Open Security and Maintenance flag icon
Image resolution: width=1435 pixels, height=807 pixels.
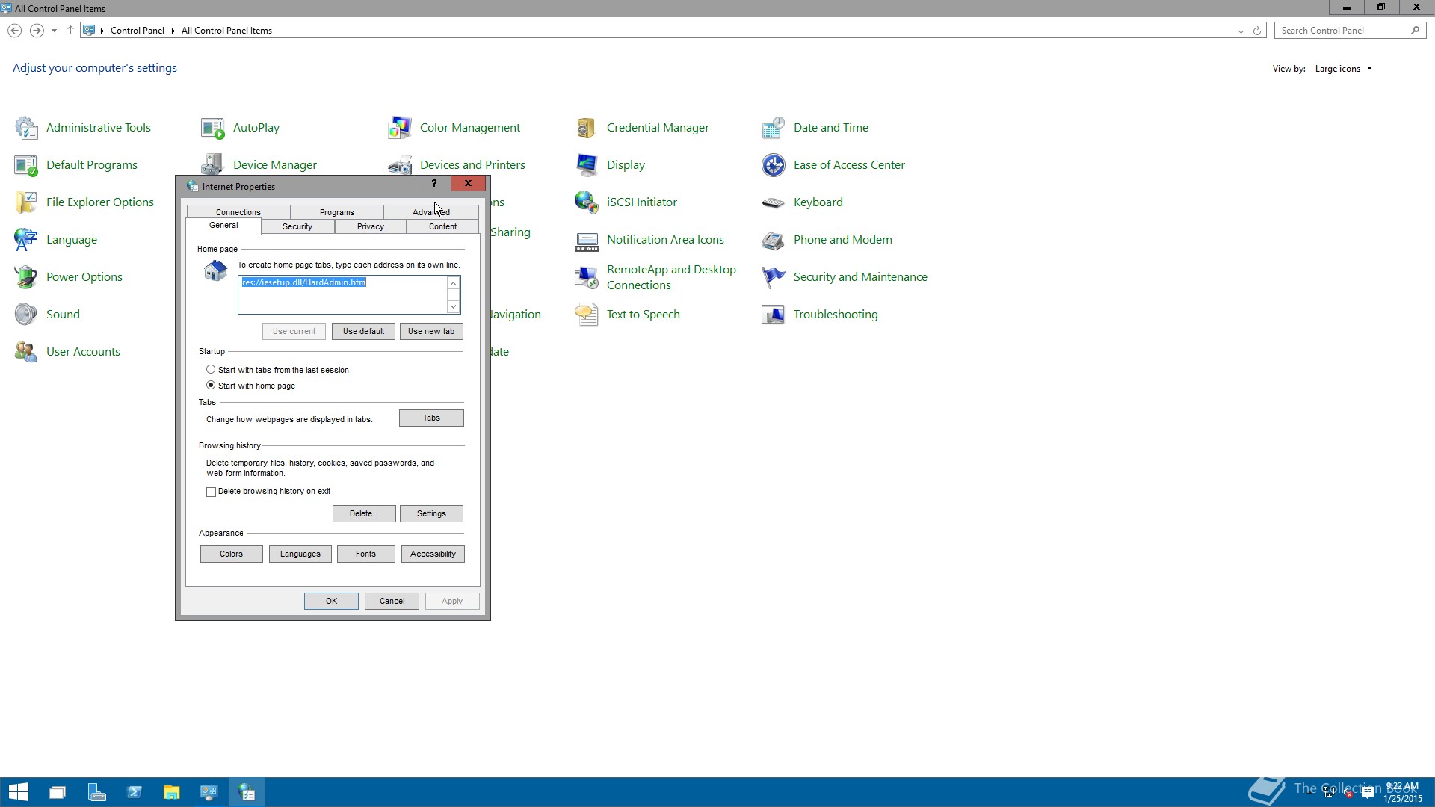click(x=774, y=277)
